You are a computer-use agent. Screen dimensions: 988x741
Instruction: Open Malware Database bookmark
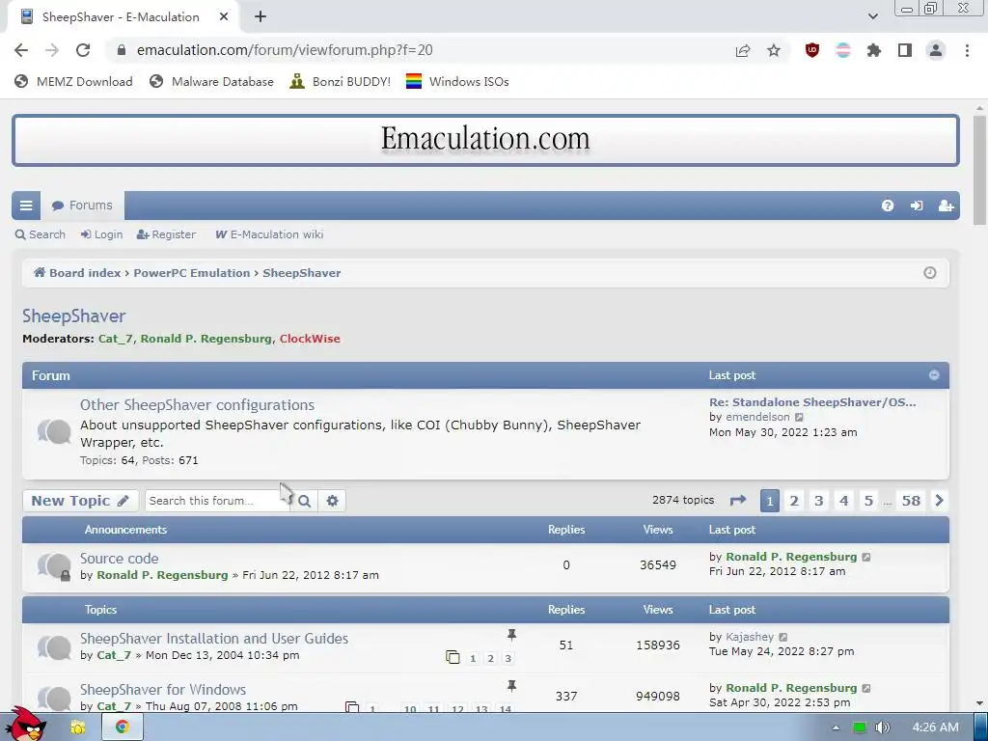click(x=211, y=81)
